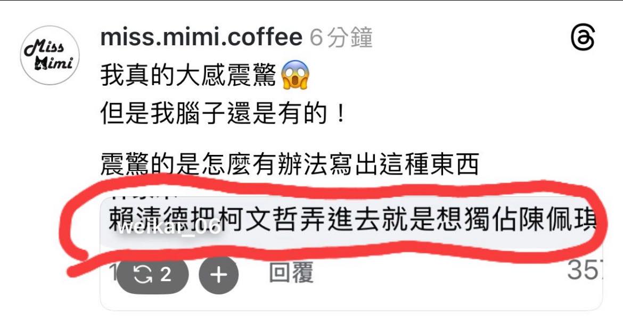Click the 6分鐘 post timestamp
623x321 pixels.
(341, 38)
